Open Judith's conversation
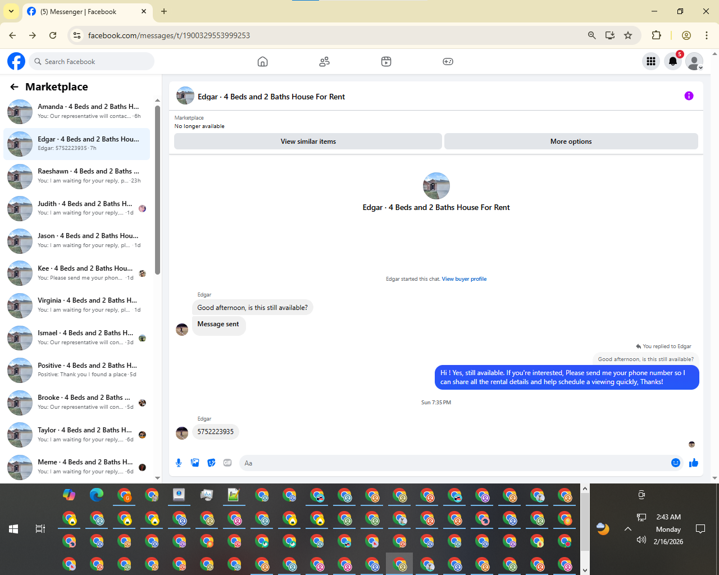Screen dimensions: 719x575 [x=77, y=208]
